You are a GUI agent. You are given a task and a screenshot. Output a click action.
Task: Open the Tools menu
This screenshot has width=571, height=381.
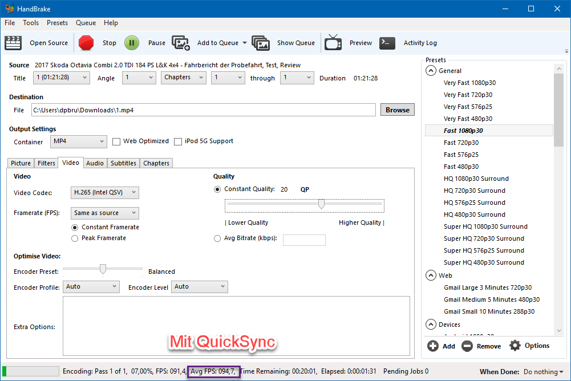tap(31, 23)
